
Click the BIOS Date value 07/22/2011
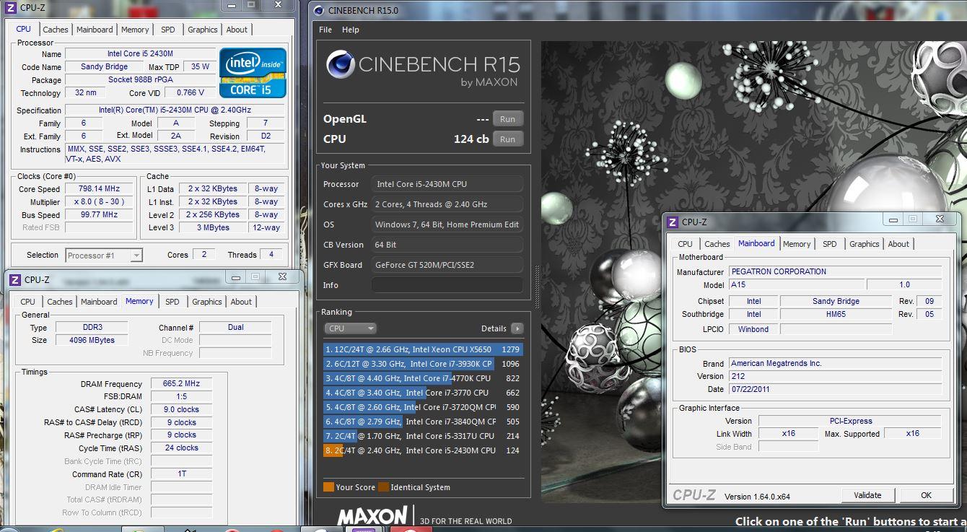(835, 389)
